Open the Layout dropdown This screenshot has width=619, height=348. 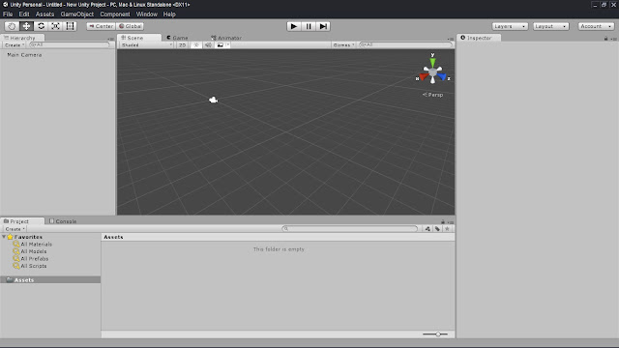[550, 26]
